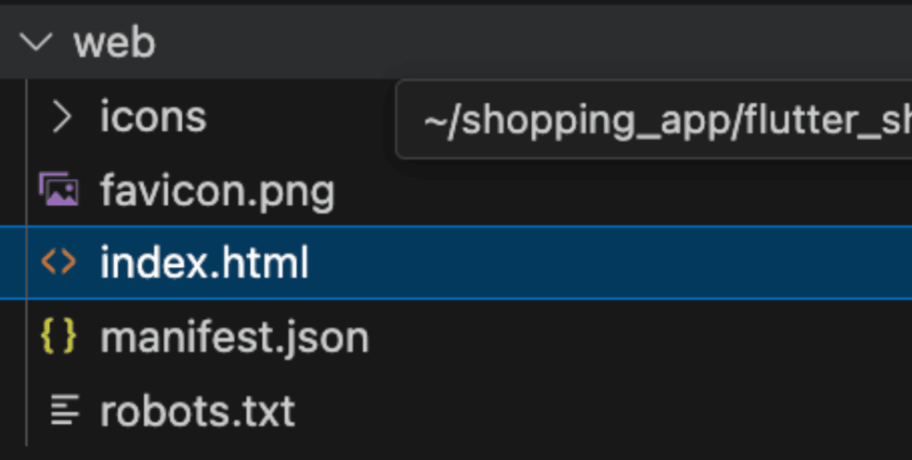Image resolution: width=912 pixels, height=460 pixels.
Task: Click the indent guide left of robots.txt
Action: (x=27, y=411)
